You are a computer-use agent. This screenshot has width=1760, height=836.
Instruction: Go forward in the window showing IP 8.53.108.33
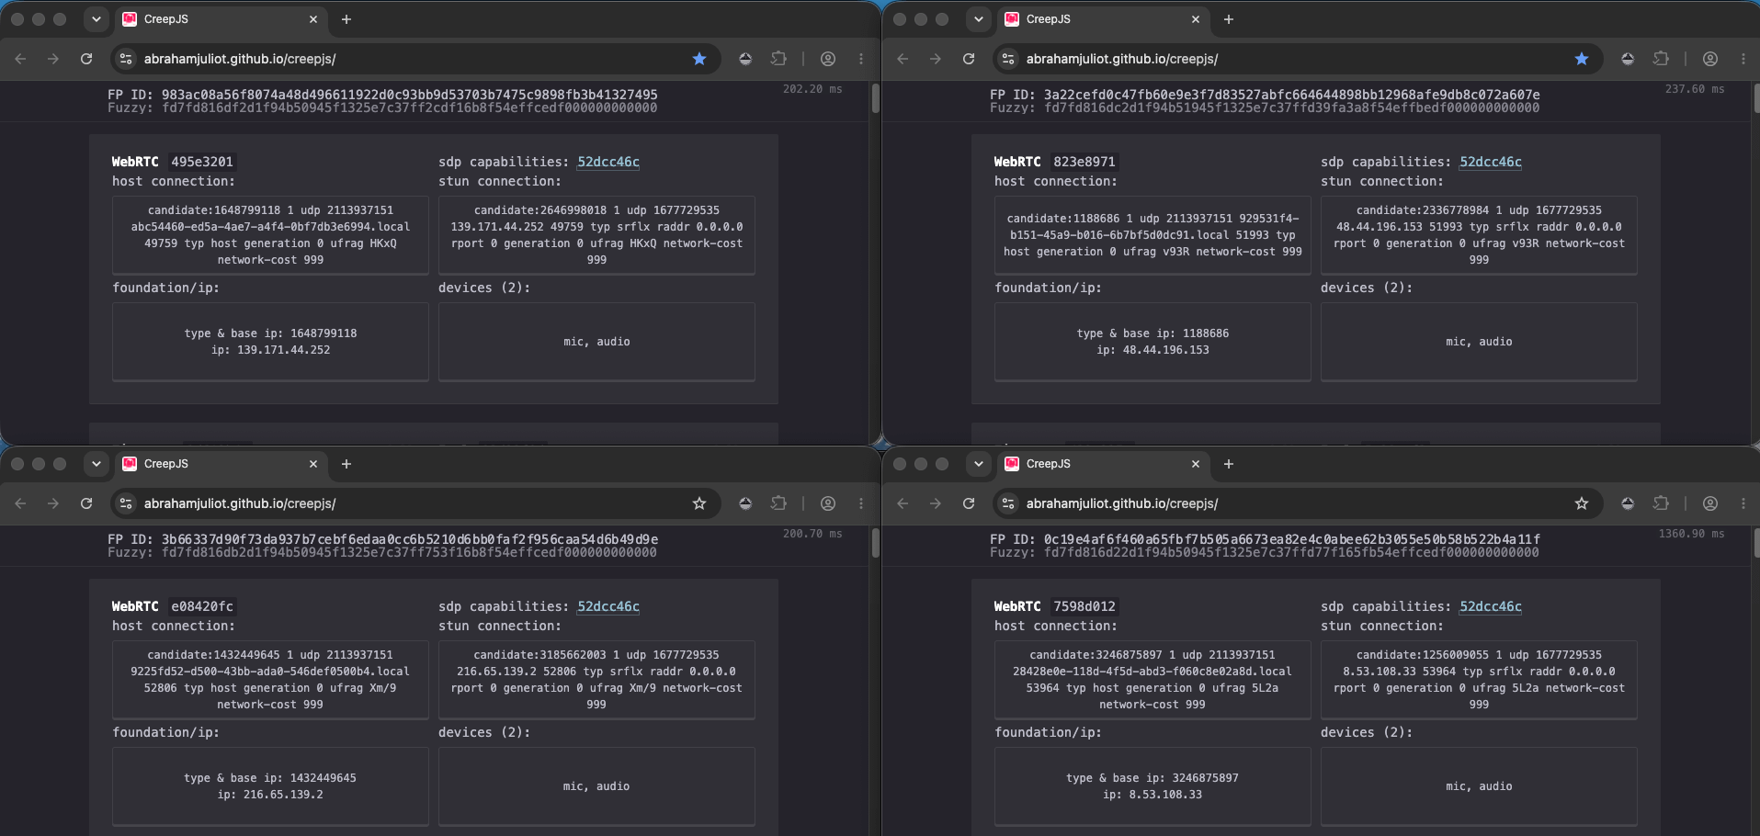tap(936, 503)
